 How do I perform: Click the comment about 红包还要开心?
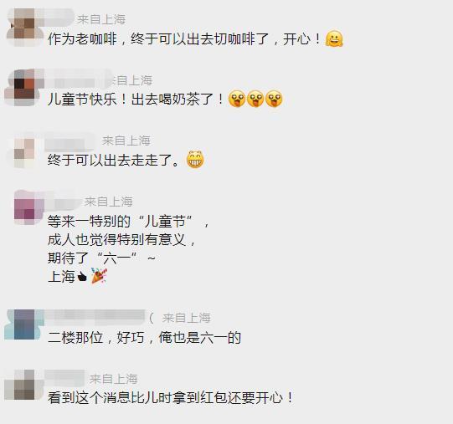point(171,398)
